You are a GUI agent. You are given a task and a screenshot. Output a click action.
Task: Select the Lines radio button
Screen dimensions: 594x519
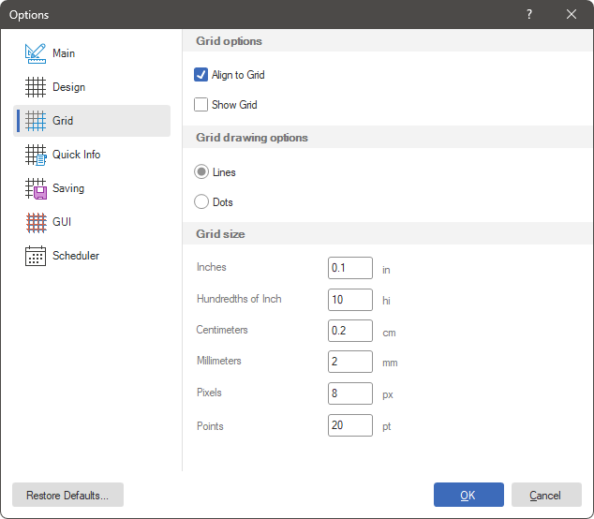point(200,172)
